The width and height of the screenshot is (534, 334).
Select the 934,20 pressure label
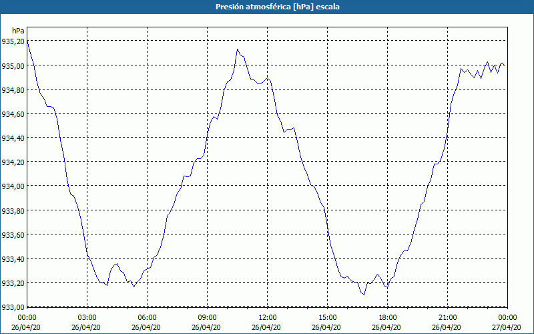click(x=13, y=162)
